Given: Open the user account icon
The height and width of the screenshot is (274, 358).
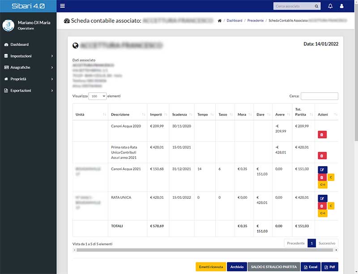Looking at the screenshot, I should click(x=341, y=6).
